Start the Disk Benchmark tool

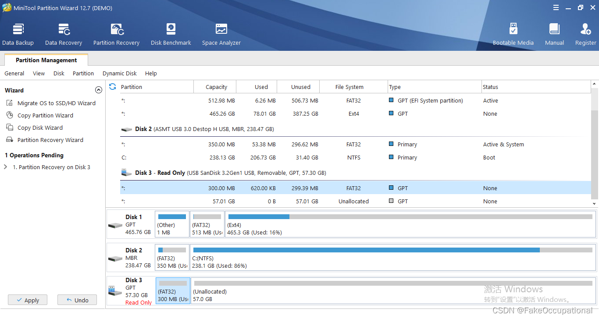click(x=171, y=35)
